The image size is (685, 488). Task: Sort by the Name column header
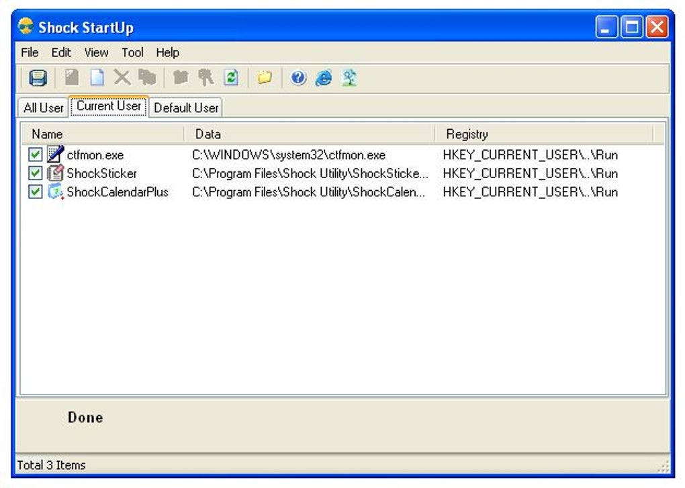click(x=102, y=134)
